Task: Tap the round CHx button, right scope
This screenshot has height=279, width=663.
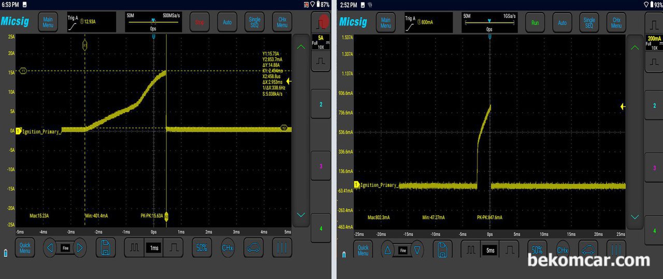Action: click(563, 250)
